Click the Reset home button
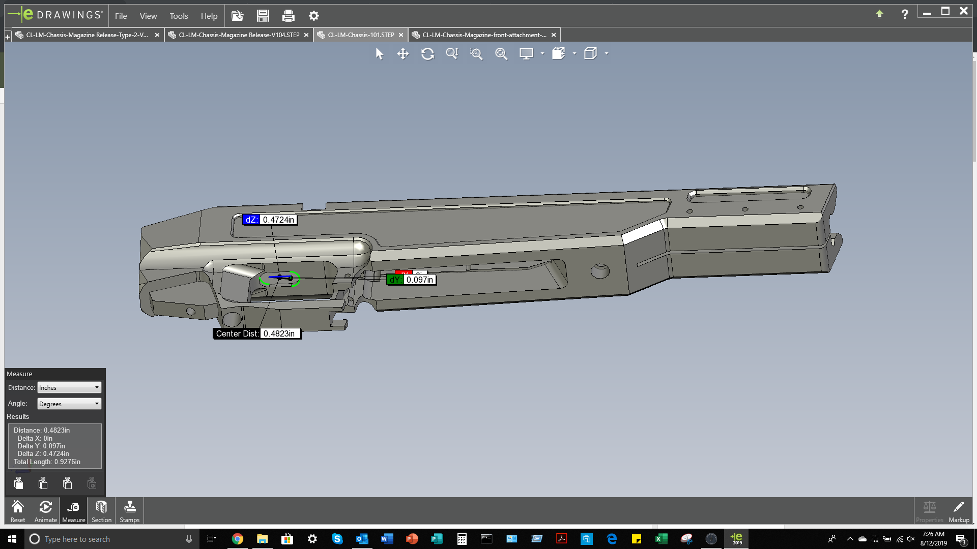 click(x=18, y=511)
